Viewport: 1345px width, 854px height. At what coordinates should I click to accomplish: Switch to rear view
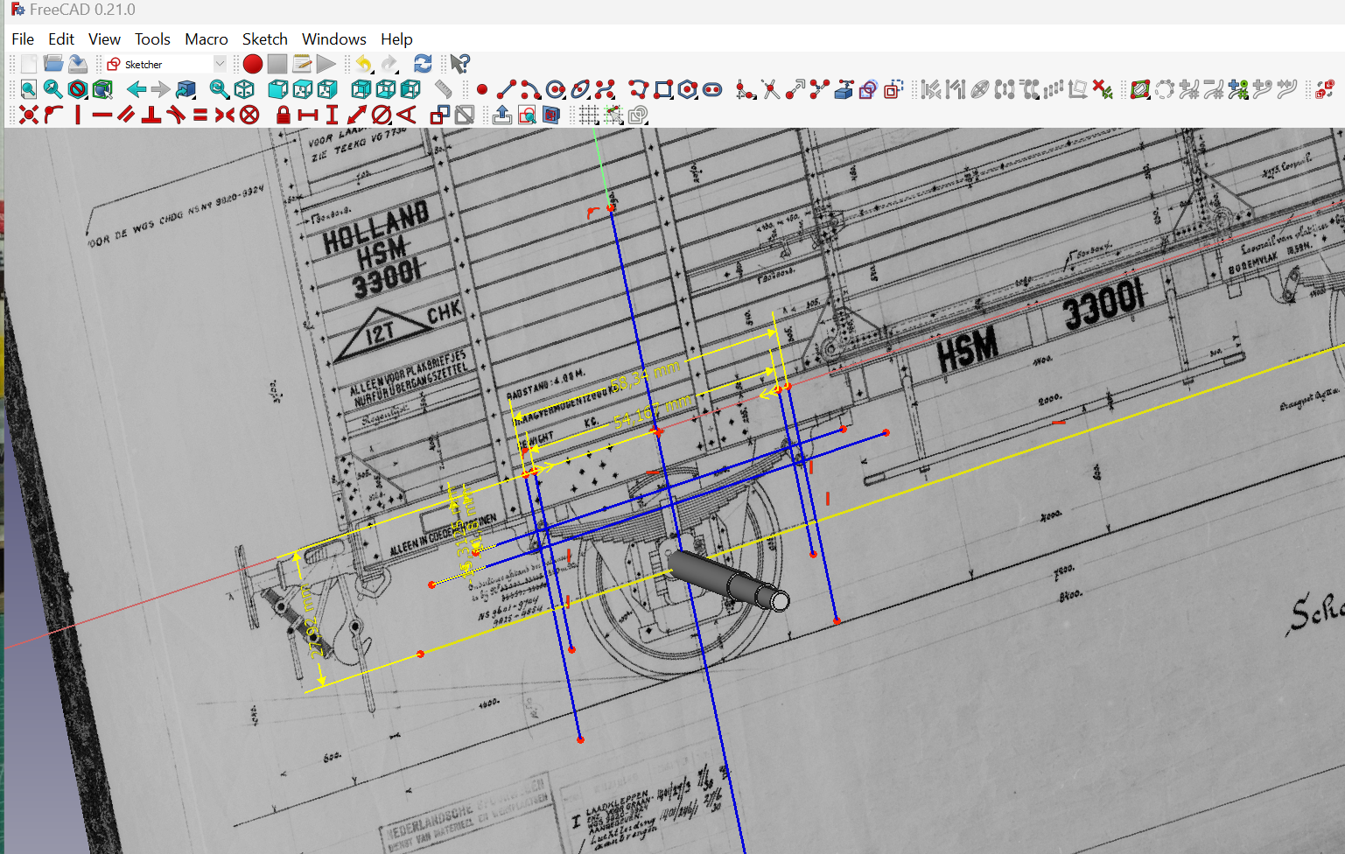pos(361,89)
